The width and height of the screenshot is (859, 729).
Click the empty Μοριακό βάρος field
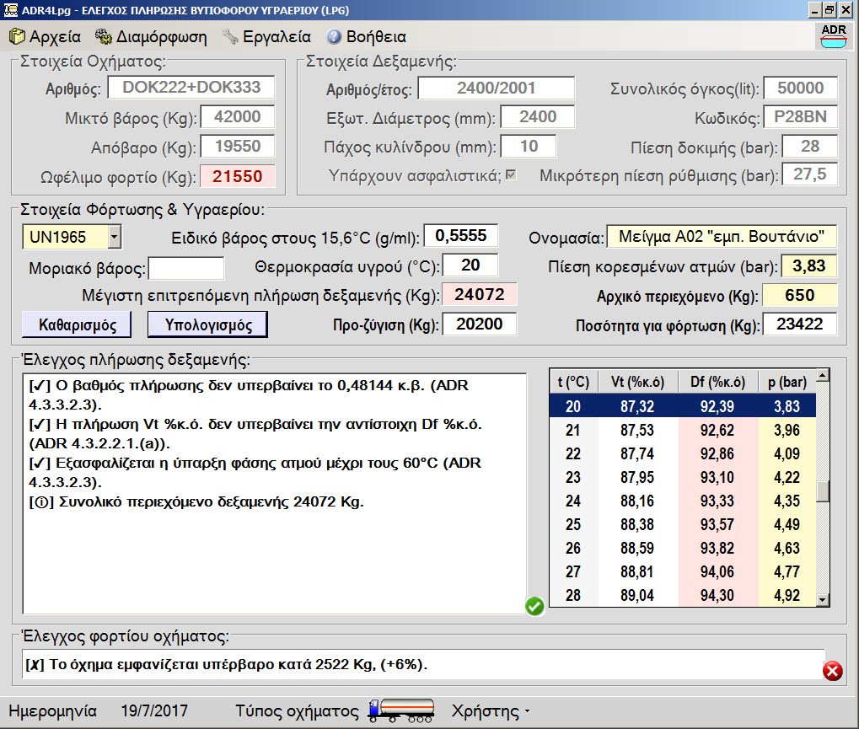pyautogui.click(x=186, y=268)
